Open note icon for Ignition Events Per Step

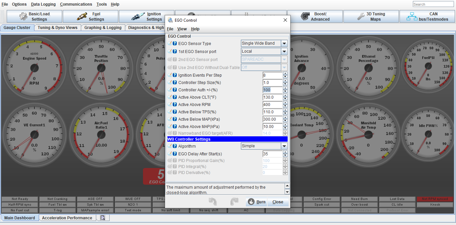tap(170, 75)
